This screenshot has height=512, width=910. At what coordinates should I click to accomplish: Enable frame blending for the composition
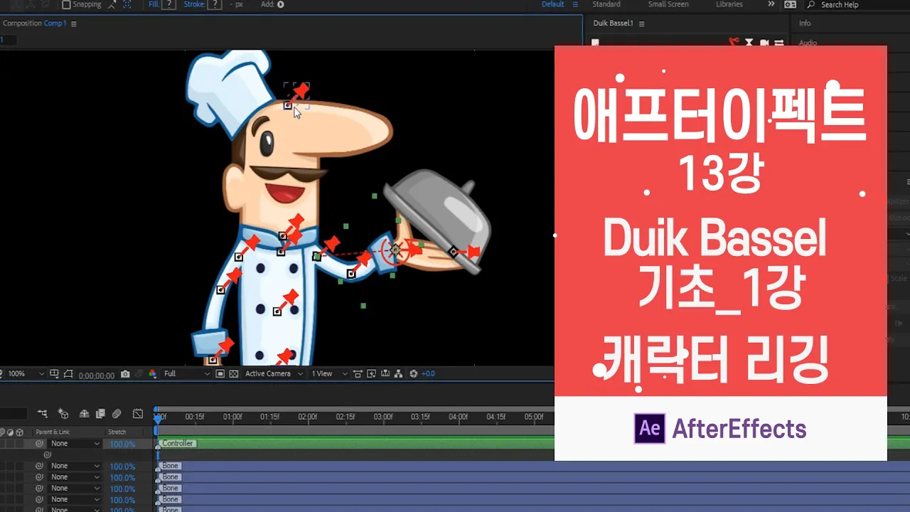[101, 414]
